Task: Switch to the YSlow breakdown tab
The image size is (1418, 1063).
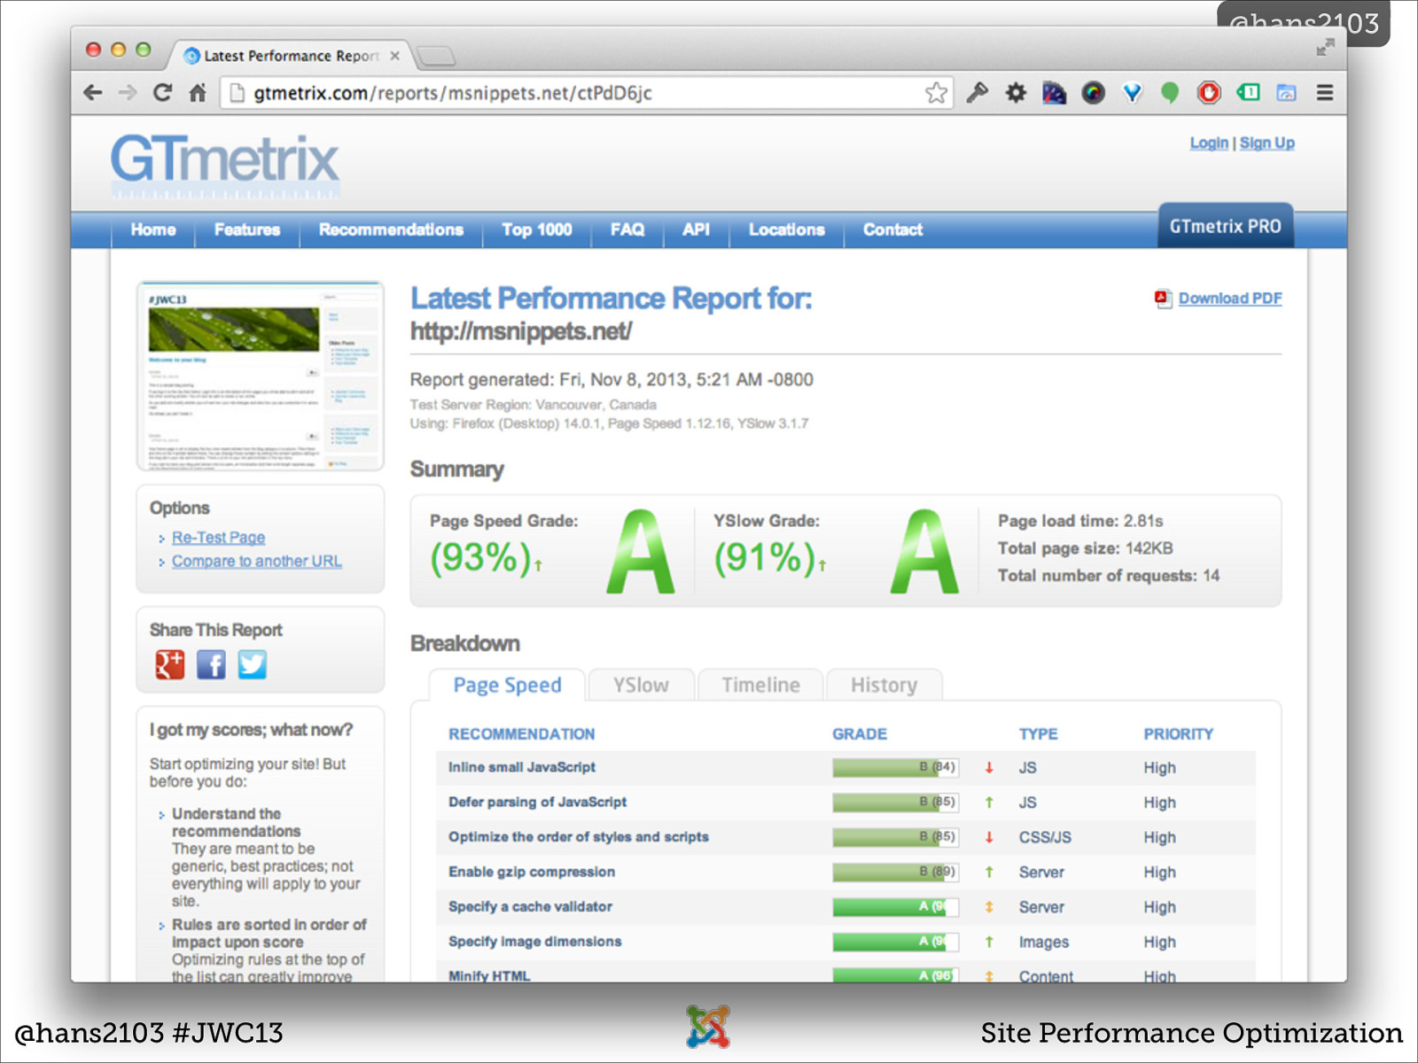Action: click(x=641, y=685)
